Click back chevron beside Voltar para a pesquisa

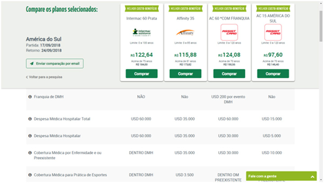pos(27,77)
